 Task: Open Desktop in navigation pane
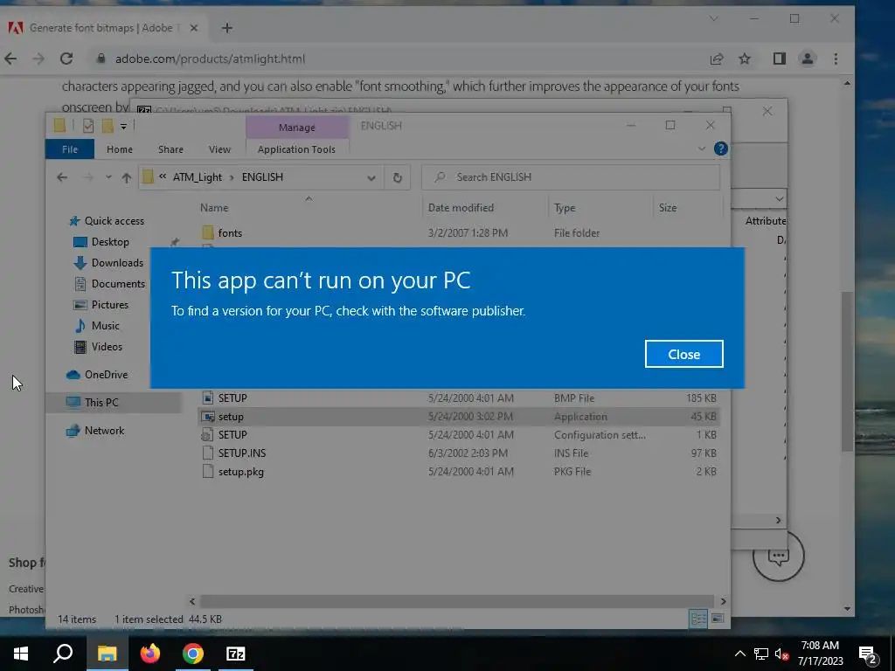pyautogui.click(x=109, y=242)
